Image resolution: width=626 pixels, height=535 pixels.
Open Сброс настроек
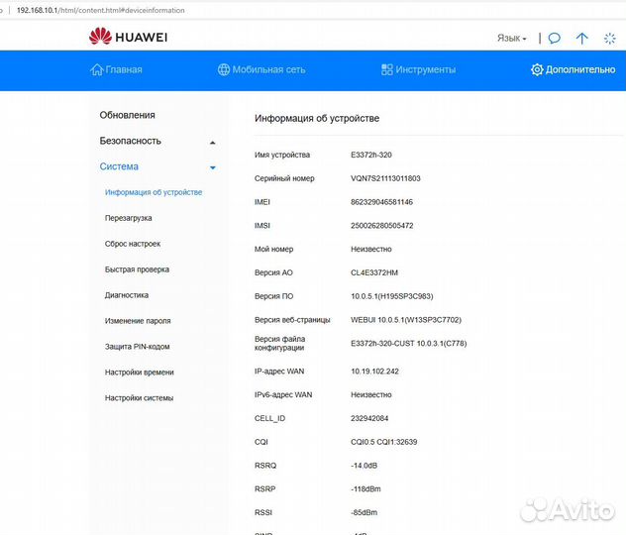coord(133,244)
